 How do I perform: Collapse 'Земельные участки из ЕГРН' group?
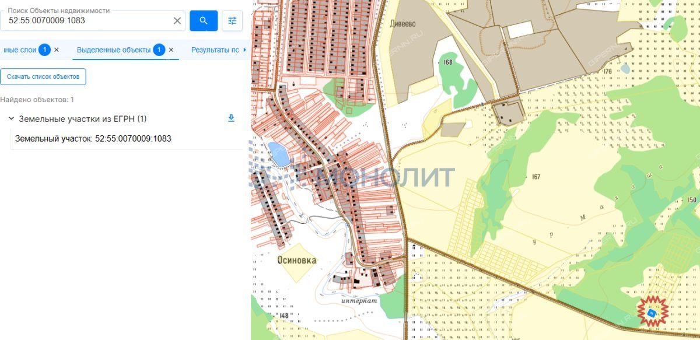(x=11, y=119)
